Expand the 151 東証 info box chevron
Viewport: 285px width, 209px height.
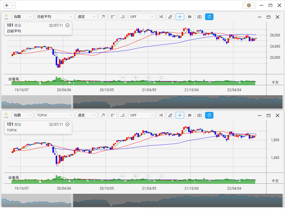point(67,124)
